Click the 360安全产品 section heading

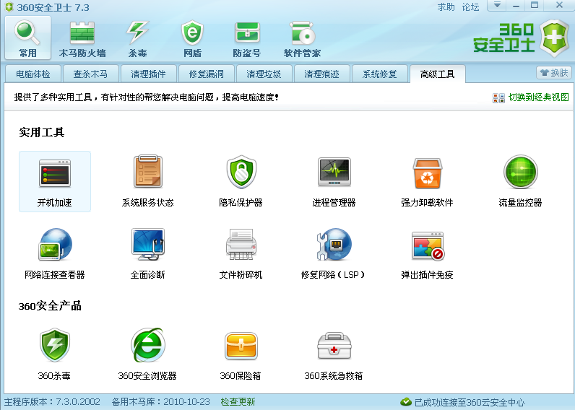click(x=50, y=305)
